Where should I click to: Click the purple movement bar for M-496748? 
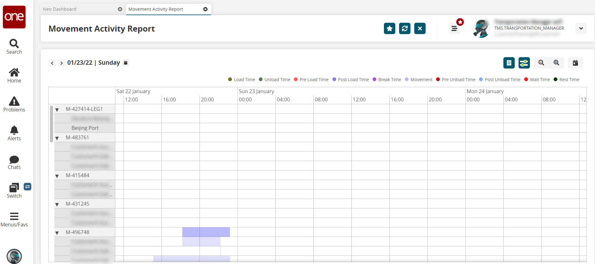[206, 232]
